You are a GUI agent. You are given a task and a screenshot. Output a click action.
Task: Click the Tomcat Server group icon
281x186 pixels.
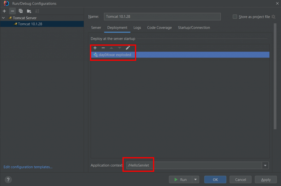[x=10, y=18]
